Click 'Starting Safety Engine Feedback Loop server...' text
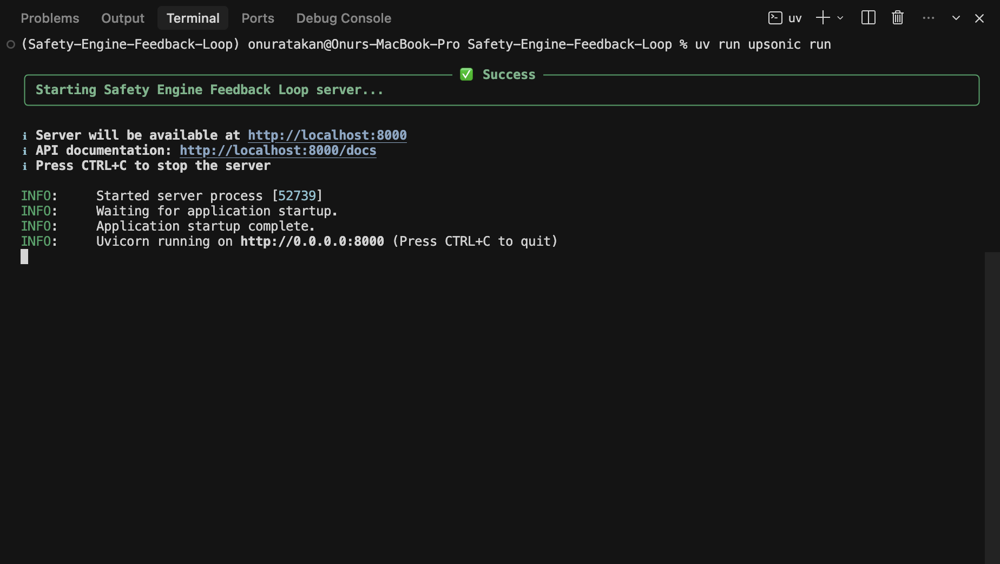 [x=209, y=90]
